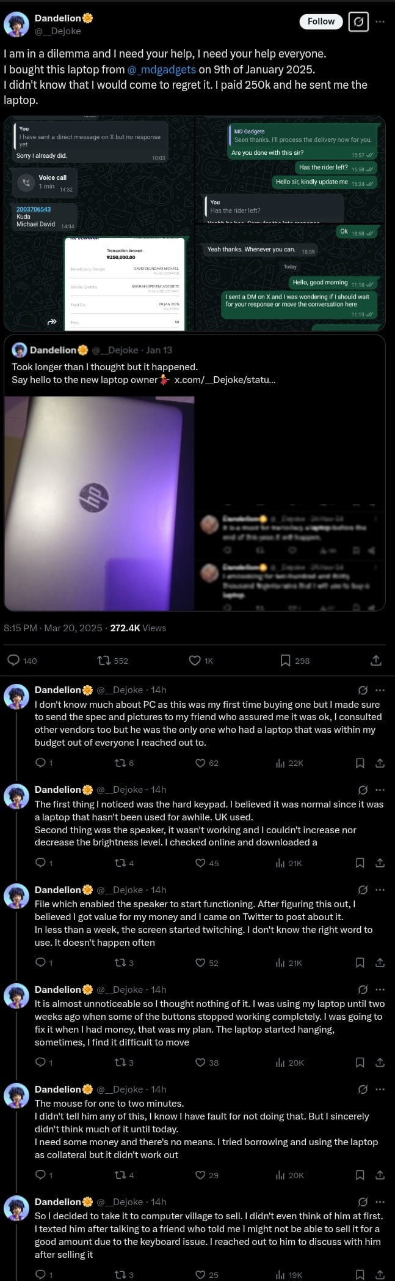The image size is (395, 1281).
Task: Click the Follow button
Action: click(321, 21)
